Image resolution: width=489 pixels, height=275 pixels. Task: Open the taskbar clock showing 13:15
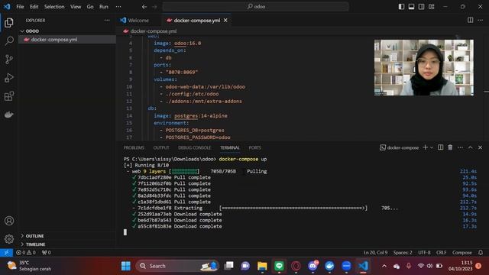(460, 266)
